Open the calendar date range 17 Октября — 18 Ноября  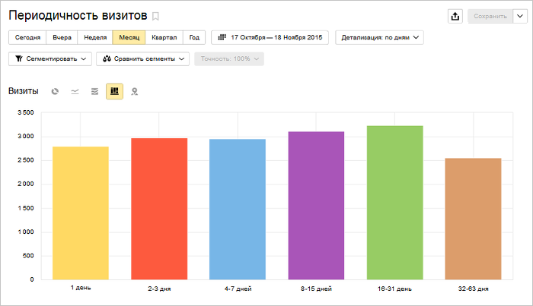[x=270, y=37]
